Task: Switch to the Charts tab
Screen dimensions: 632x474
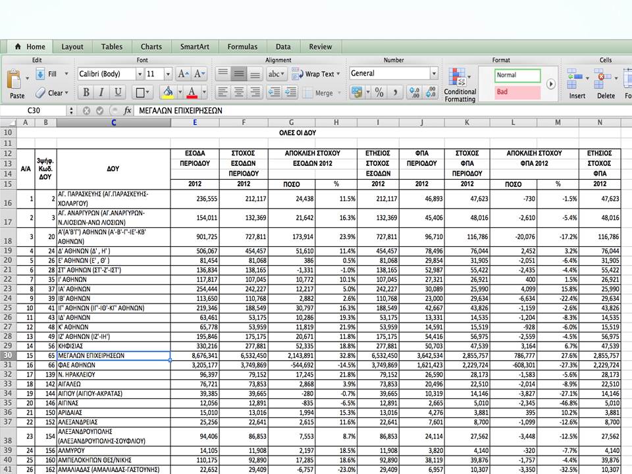Action: pyautogui.click(x=151, y=47)
